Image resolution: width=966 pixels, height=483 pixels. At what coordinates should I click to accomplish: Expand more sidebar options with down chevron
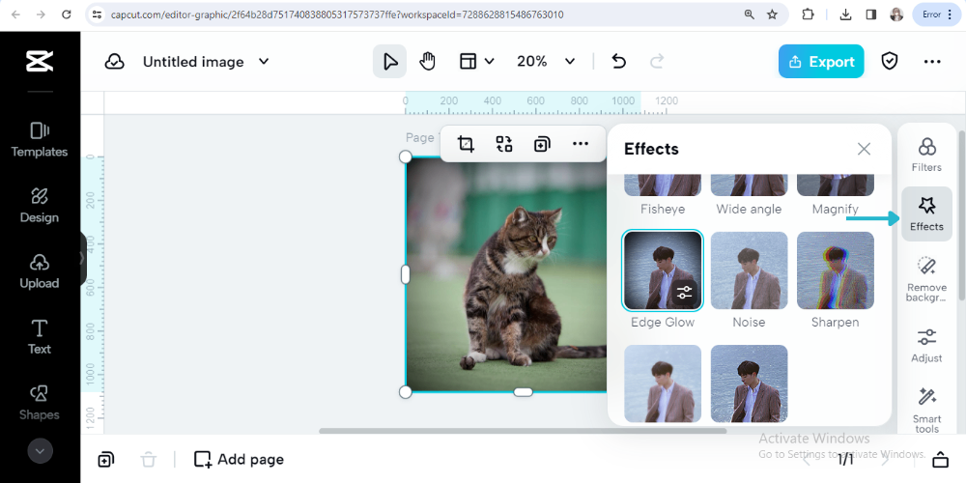(x=40, y=451)
